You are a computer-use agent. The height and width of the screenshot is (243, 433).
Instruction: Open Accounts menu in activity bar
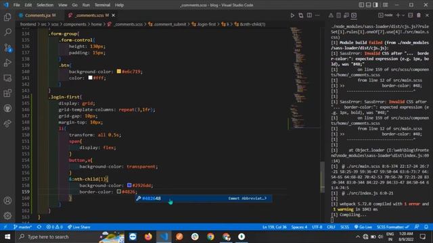point(7,200)
